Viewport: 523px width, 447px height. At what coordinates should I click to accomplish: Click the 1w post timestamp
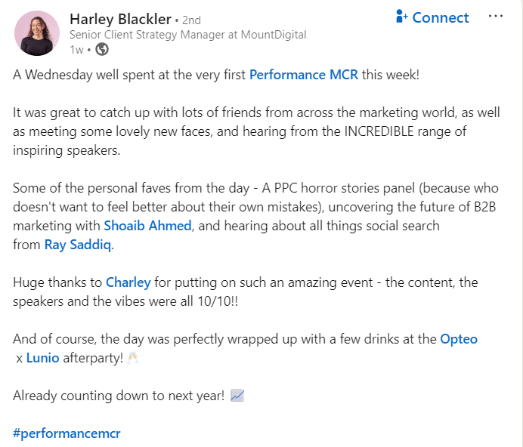coord(76,50)
